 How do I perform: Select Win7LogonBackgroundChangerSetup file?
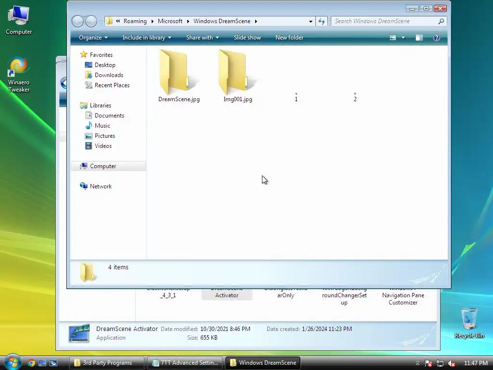coord(344,297)
